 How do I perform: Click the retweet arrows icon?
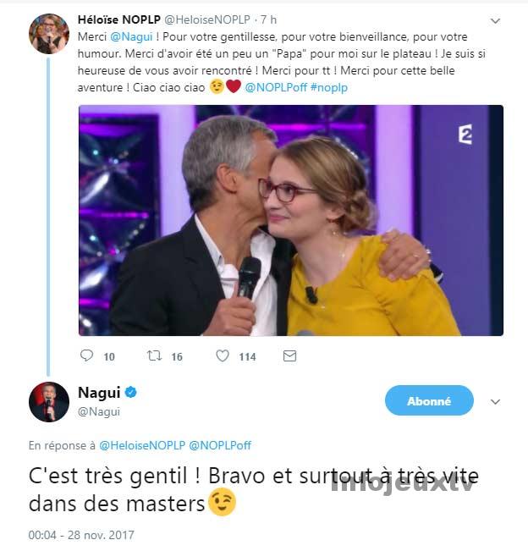pos(154,355)
